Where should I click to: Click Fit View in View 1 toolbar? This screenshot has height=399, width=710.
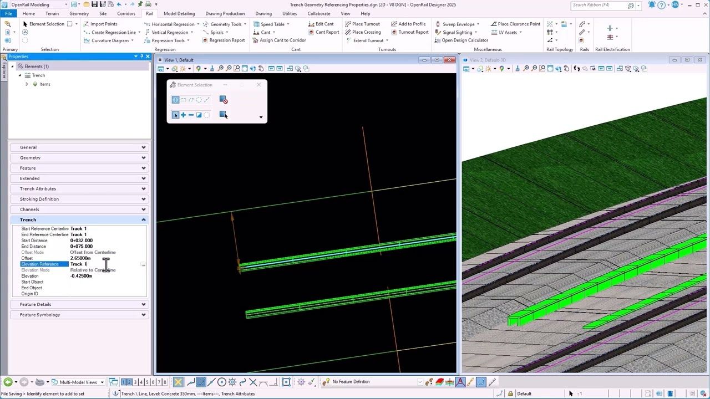[245, 69]
